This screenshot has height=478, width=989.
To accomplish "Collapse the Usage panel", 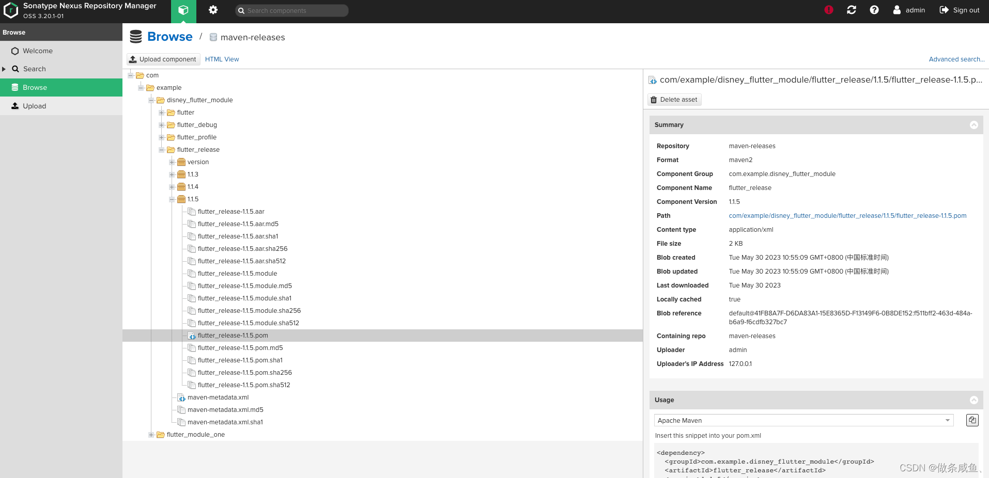I will (974, 400).
